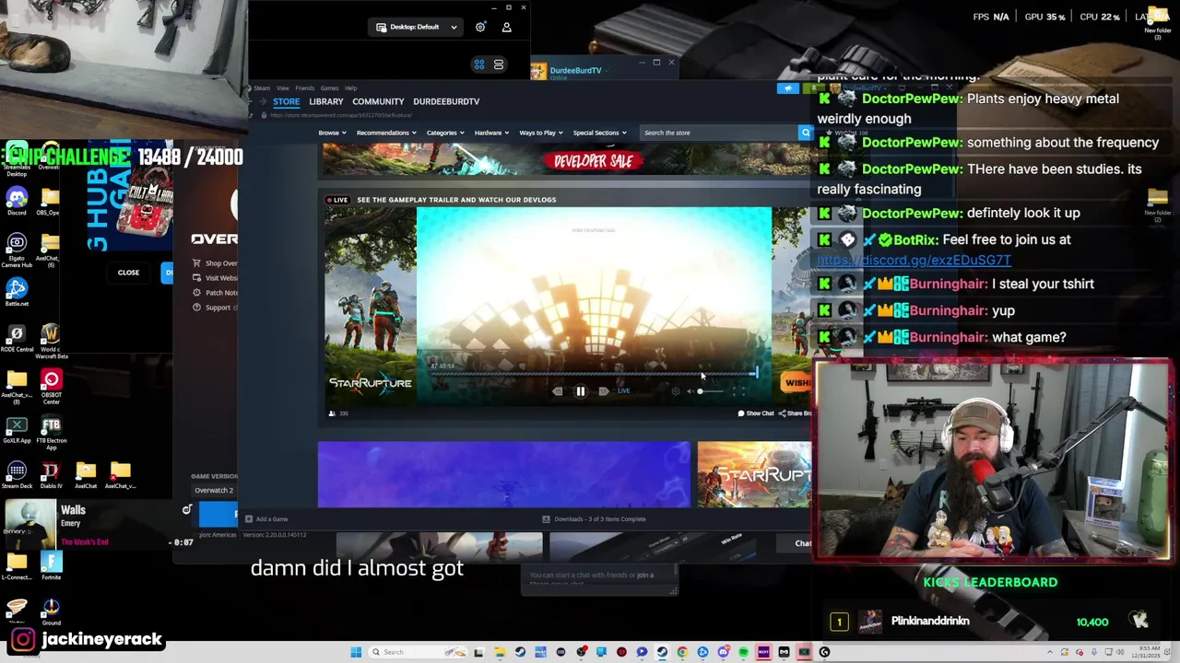Click Support in the Battle.net sidebar
Image resolution: width=1180 pixels, height=663 pixels.
click(x=213, y=308)
